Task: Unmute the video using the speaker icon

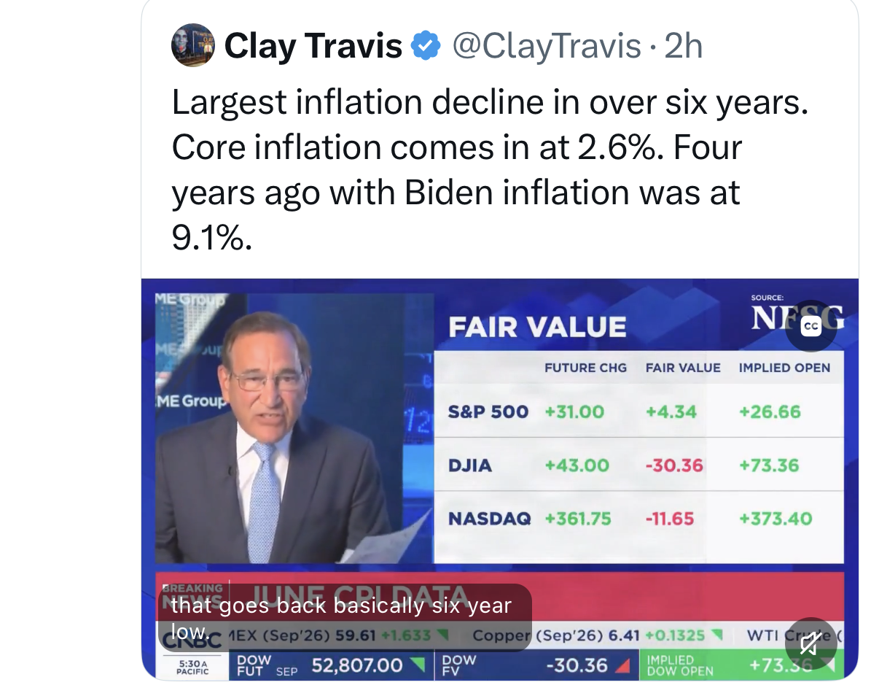Action: (810, 643)
